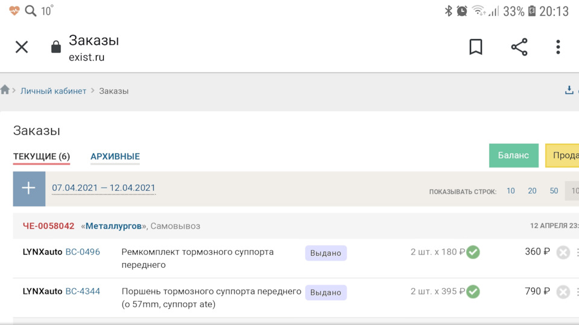Open order ЧЕ-0058042 details
The height and width of the screenshot is (325, 579).
[x=49, y=226]
